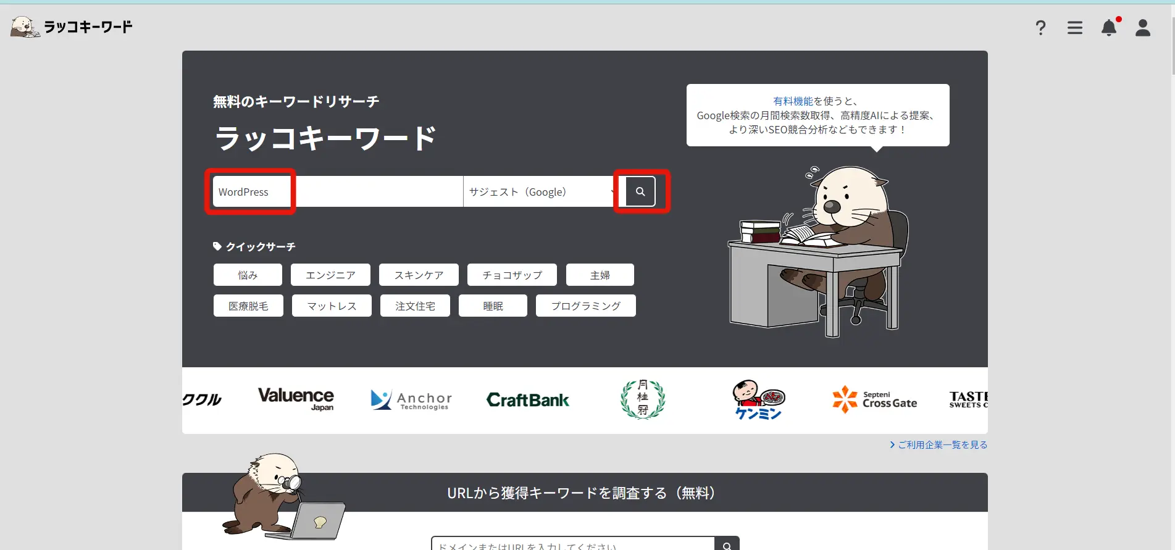Click the Anchor Technologies logo
Viewport: 1175px width, 550px height.
[x=411, y=400]
